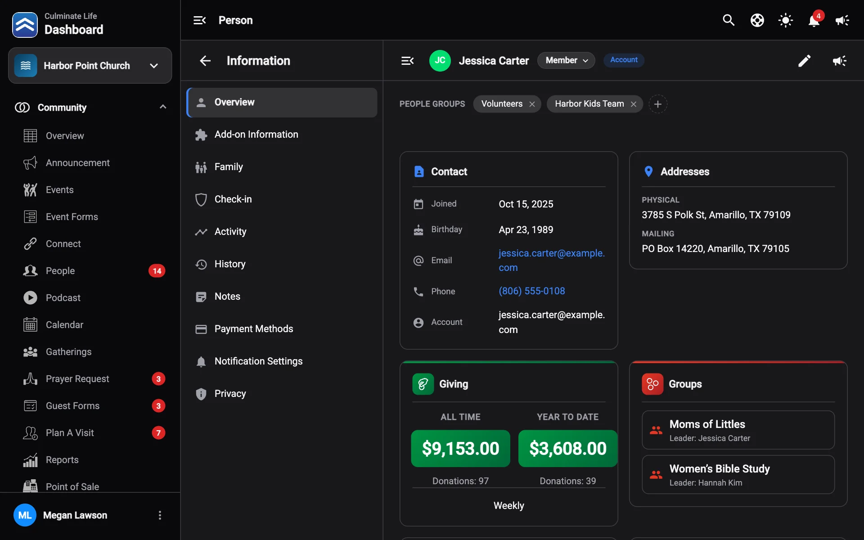The height and width of the screenshot is (540, 864).
Task: Open Women's Bible Study group card
Action: pos(738,475)
